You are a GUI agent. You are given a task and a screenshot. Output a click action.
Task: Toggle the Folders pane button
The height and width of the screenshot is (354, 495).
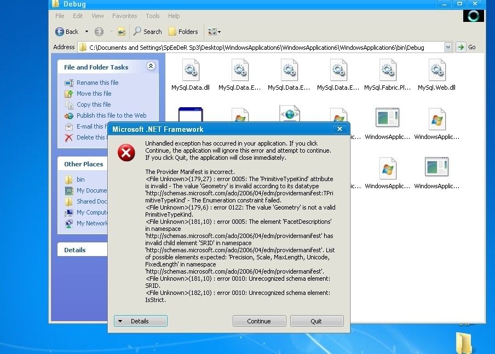coord(183,32)
